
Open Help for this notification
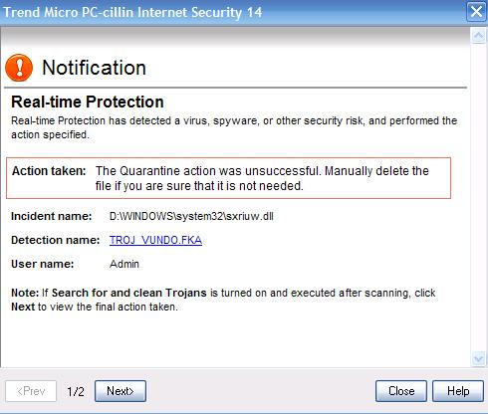tap(458, 391)
